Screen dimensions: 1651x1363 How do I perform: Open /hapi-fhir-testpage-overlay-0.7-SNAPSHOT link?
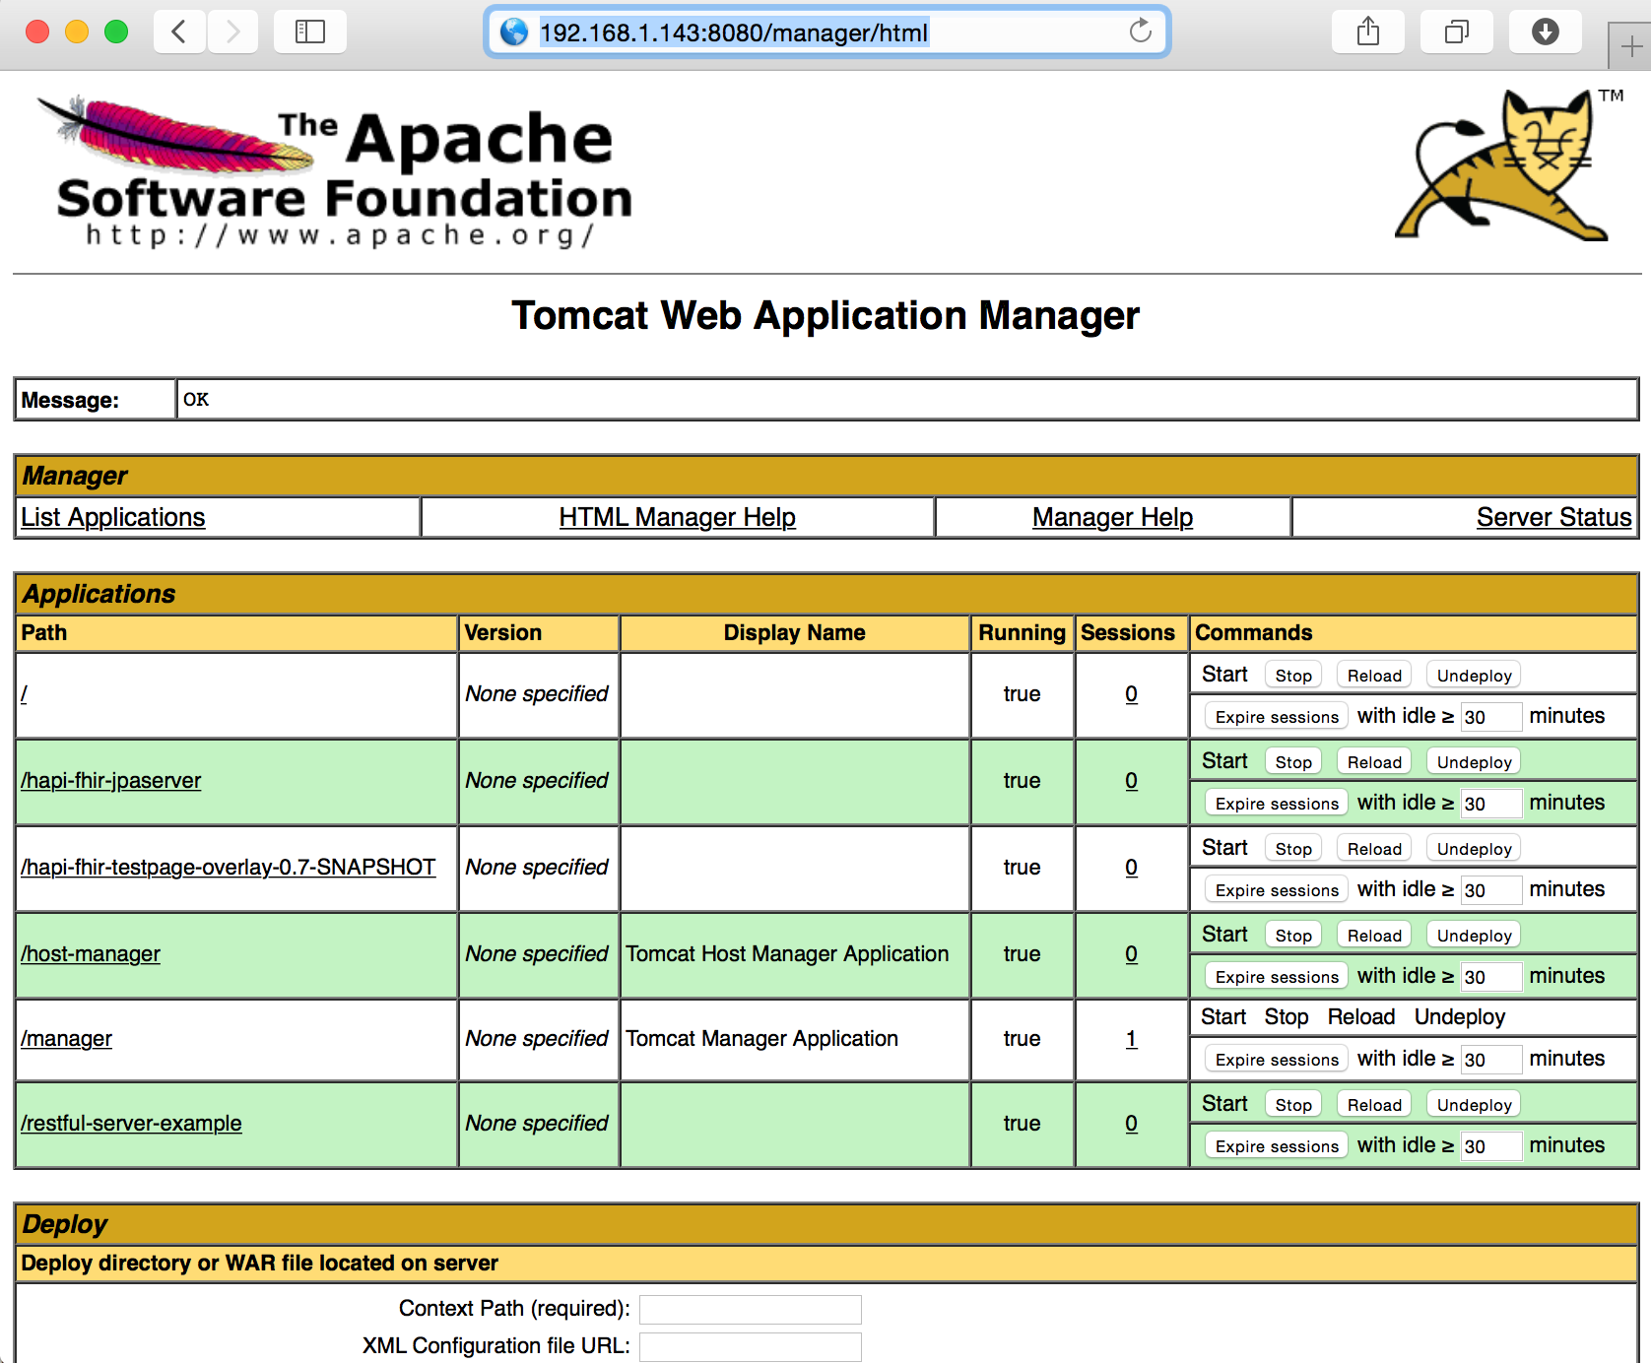point(229,868)
